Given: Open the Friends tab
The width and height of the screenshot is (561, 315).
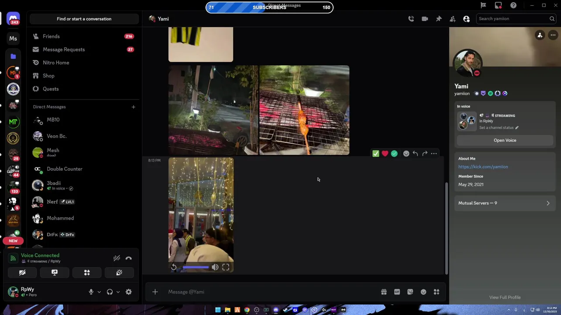Looking at the screenshot, I should point(84,36).
